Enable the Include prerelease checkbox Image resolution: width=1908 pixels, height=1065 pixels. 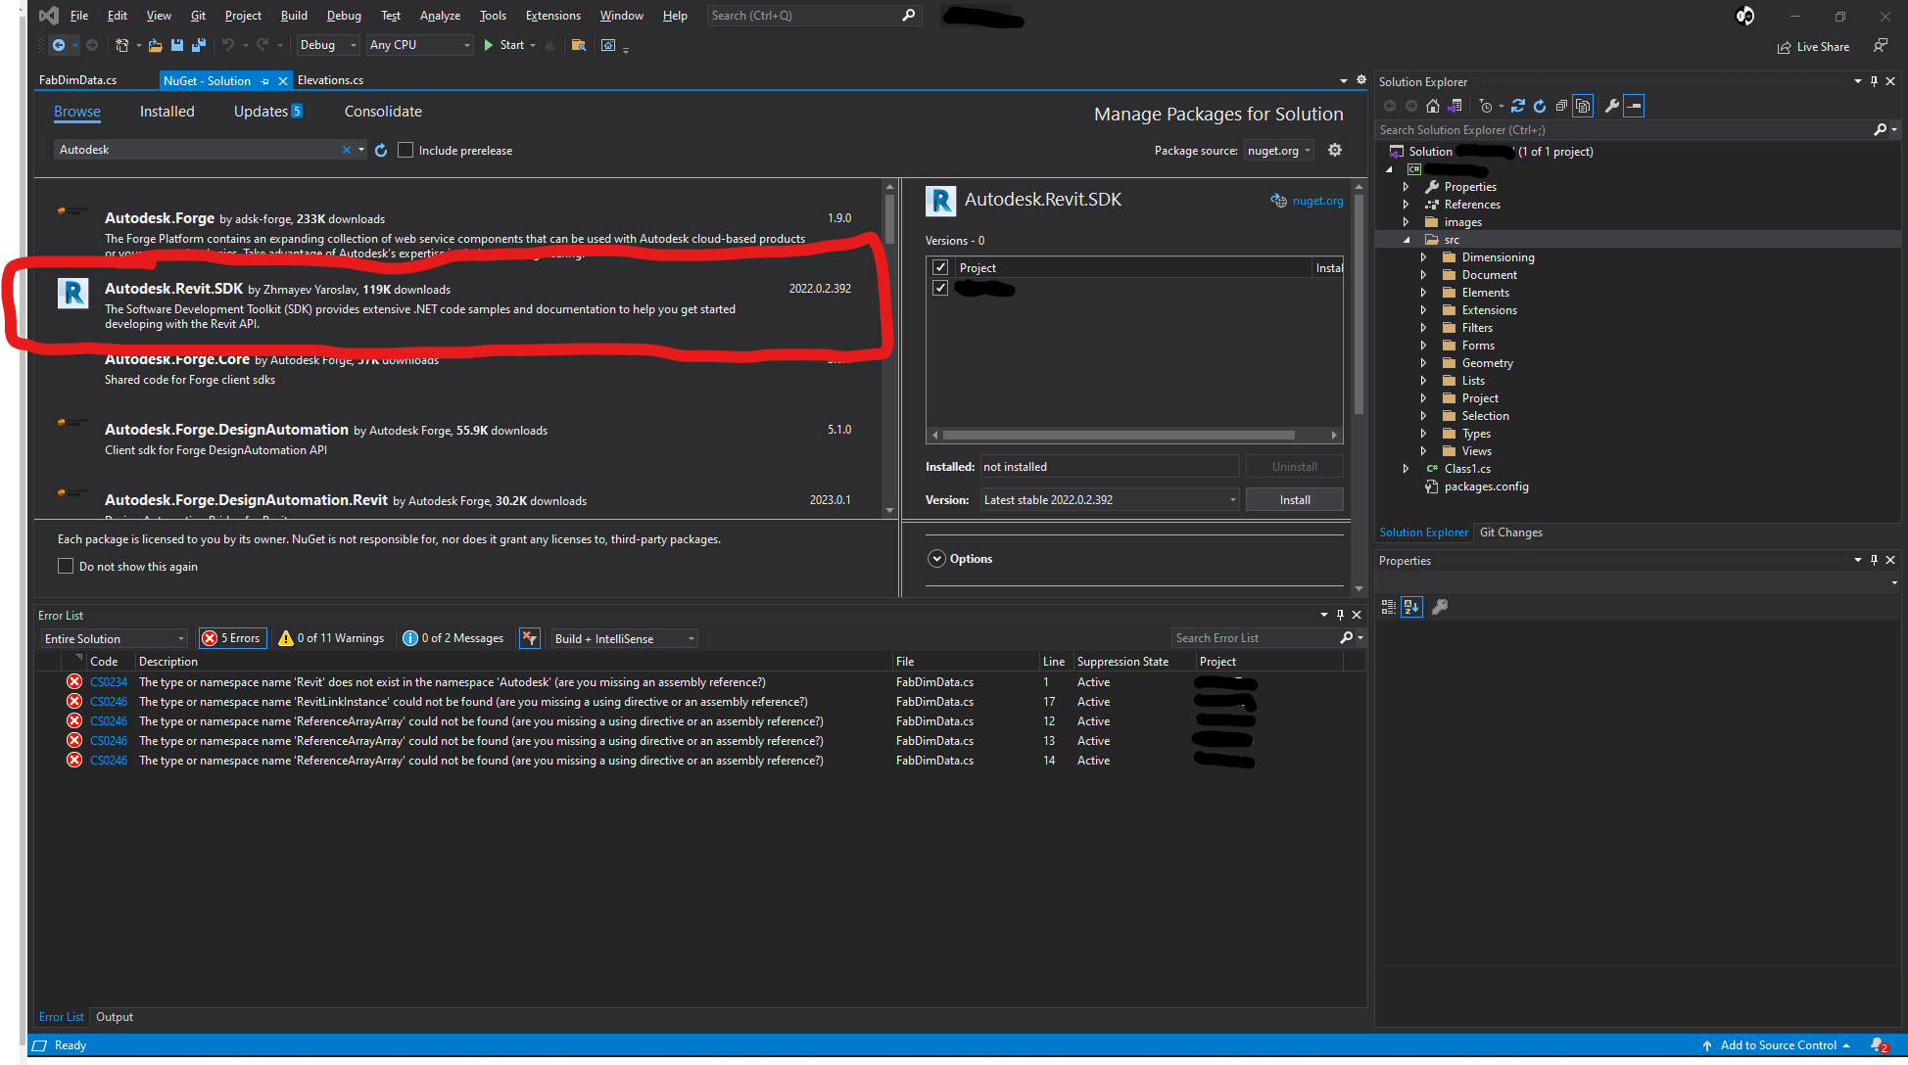[x=405, y=150]
